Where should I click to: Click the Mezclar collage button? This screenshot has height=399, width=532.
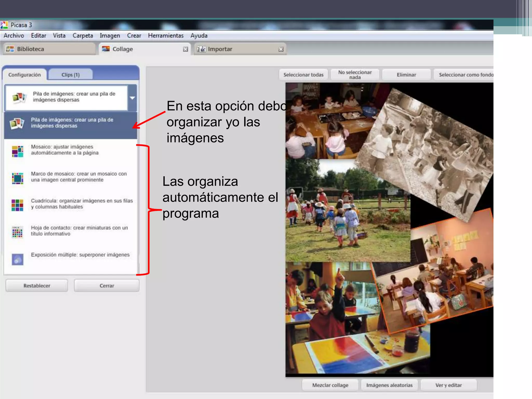tap(330, 385)
